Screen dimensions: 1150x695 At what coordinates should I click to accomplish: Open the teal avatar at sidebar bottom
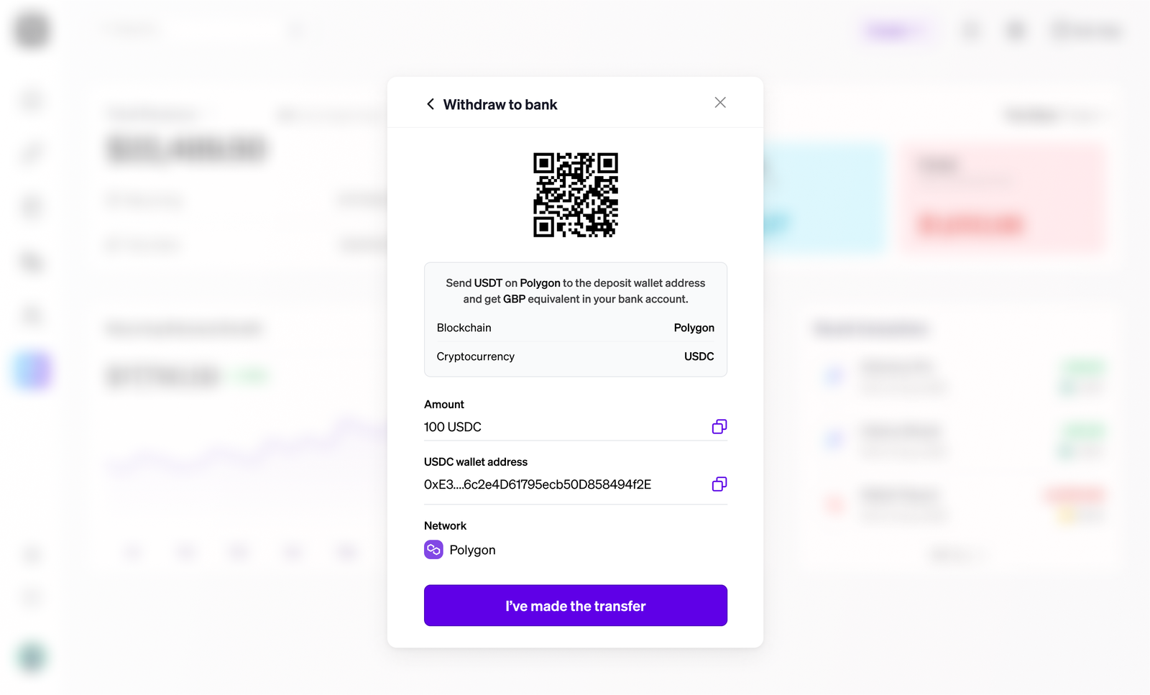pyautogui.click(x=32, y=657)
